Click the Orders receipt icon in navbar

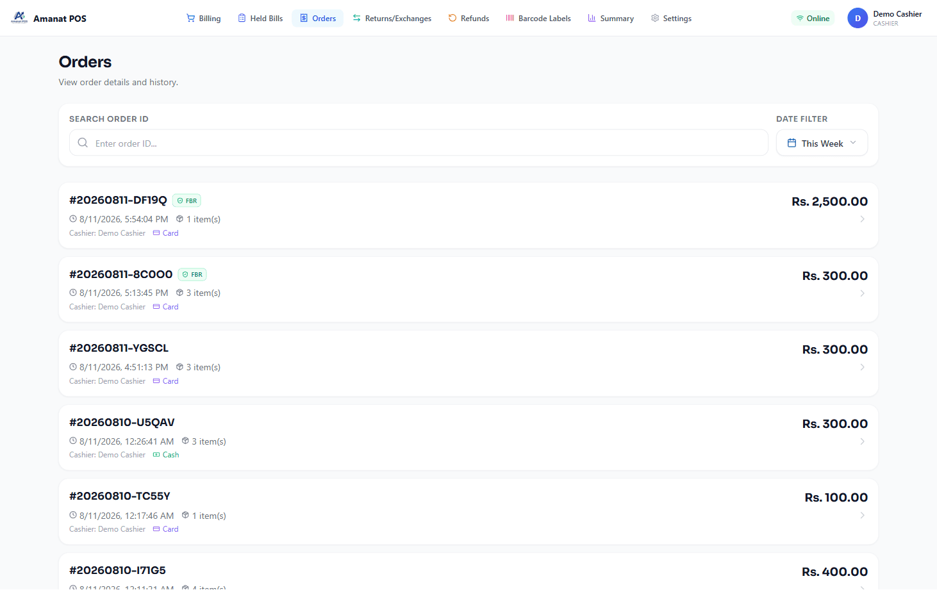click(x=304, y=18)
